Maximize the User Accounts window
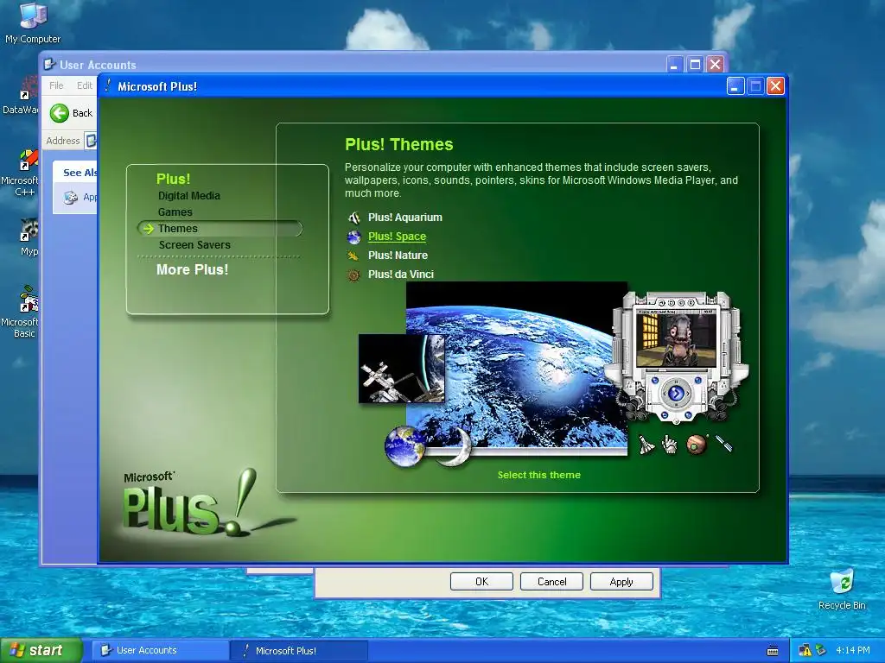The height and width of the screenshot is (663, 885). point(695,64)
